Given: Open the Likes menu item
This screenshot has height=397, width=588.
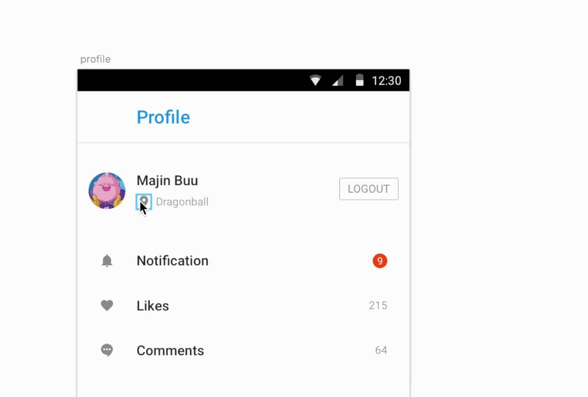Looking at the screenshot, I should [153, 306].
